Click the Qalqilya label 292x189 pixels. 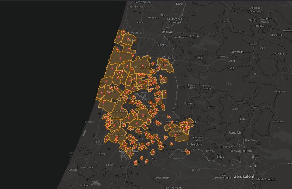click(167, 32)
